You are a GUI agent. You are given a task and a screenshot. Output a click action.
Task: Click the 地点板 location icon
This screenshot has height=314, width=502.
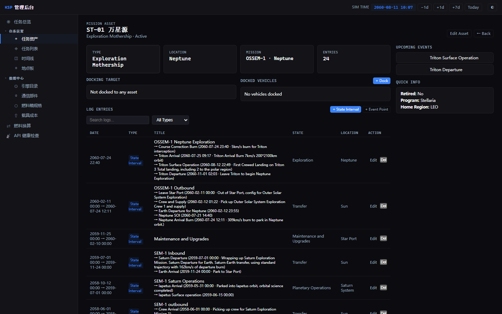point(16,68)
